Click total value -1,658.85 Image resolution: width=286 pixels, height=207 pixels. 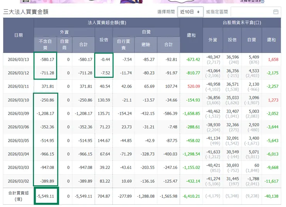tap(191, 114)
